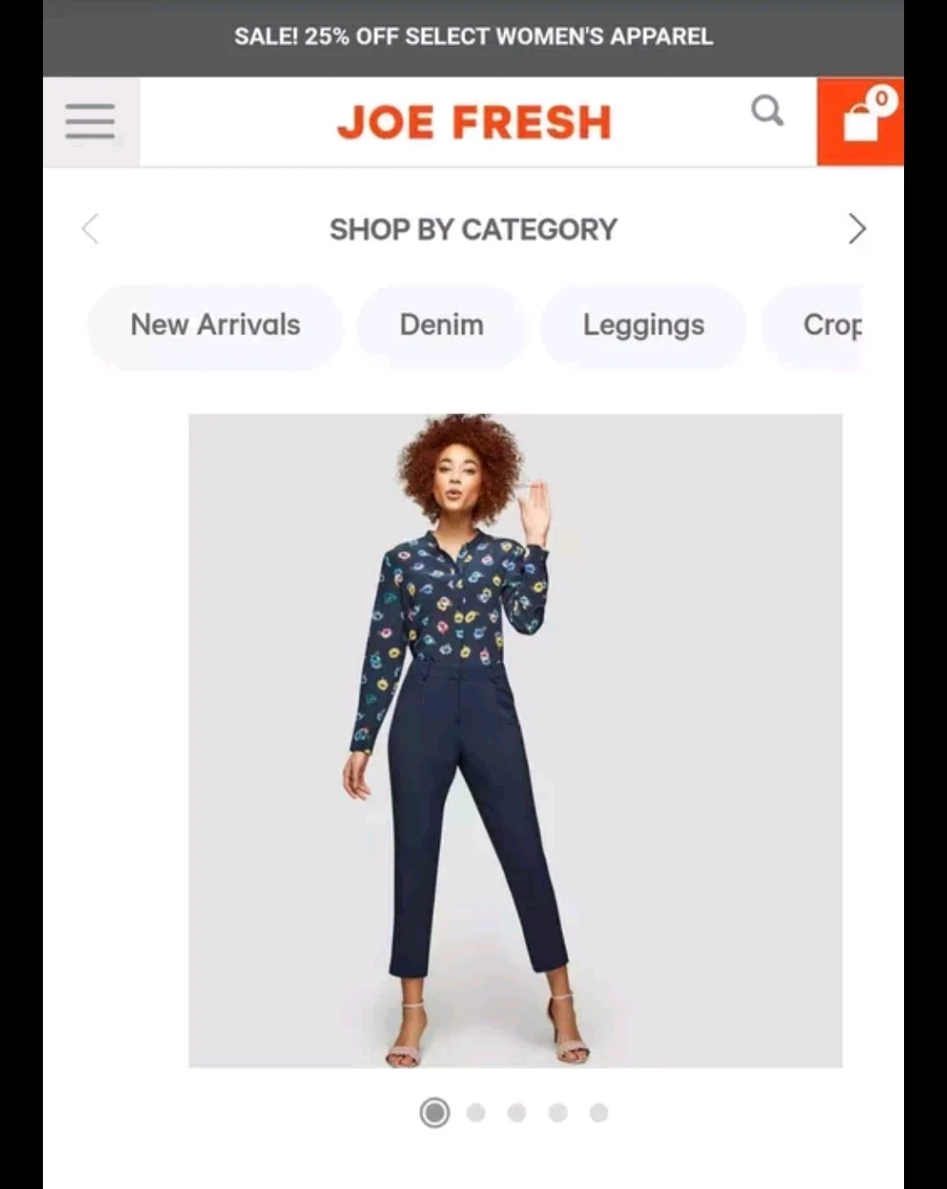This screenshot has width=947, height=1189.
Task: Select the Denim category pill
Action: 441,326
